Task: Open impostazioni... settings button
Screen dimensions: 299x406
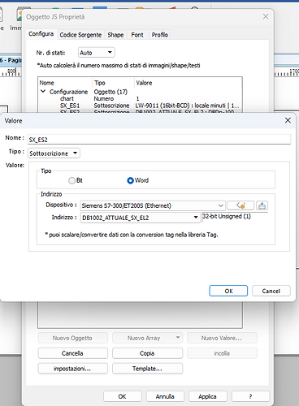Action: pyautogui.click(x=72, y=369)
